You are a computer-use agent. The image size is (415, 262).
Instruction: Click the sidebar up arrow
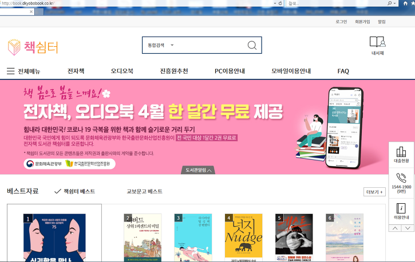pos(395,228)
